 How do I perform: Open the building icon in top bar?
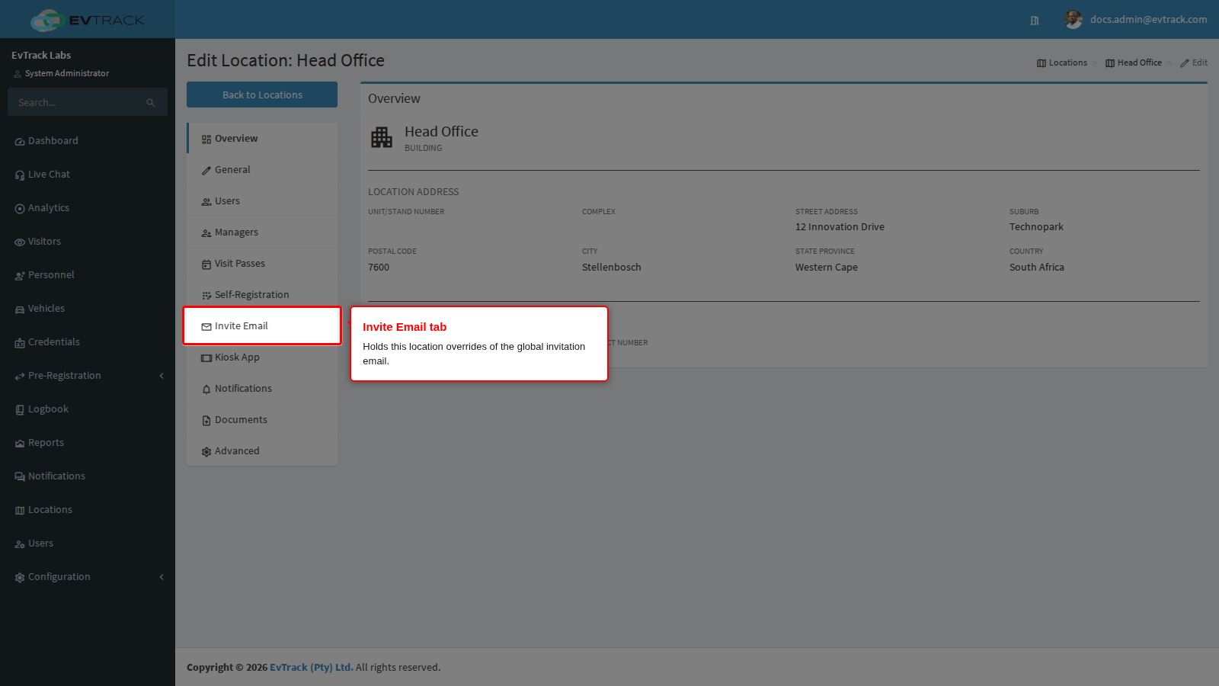1035,21
